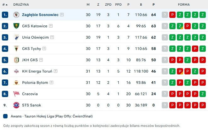Open the Zagłębie Sosnowiec team crest
The width and height of the screenshot is (208, 130).
(x=16, y=15)
